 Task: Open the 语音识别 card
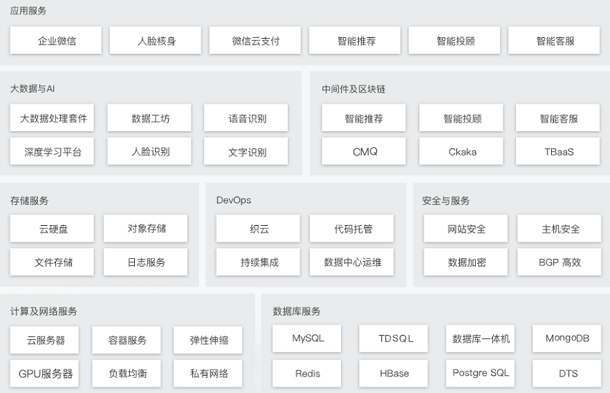[x=246, y=118]
